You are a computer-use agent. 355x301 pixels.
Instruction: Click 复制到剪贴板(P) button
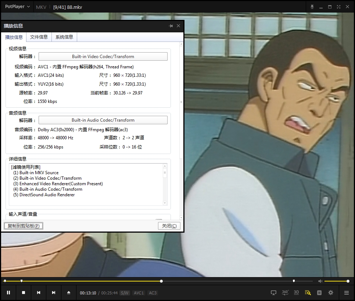click(x=24, y=226)
